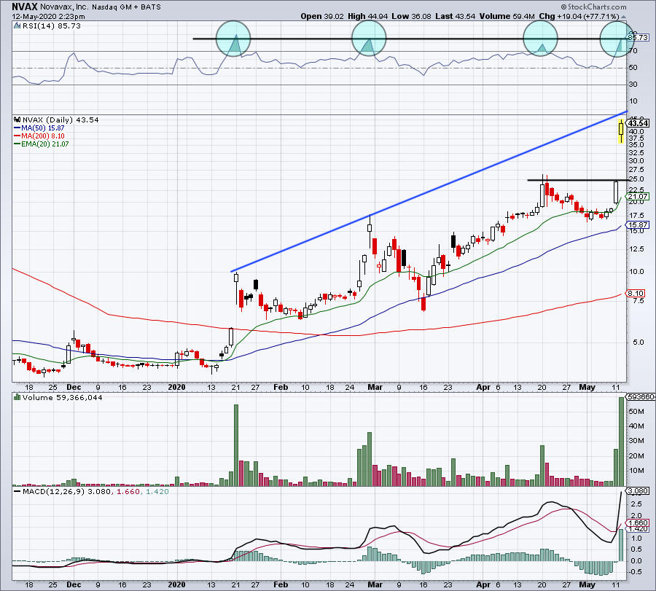Select the EMA(20) 21.07 legend entry

click(x=43, y=144)
